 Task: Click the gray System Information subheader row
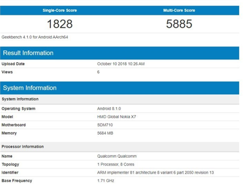tap(119, 99)
